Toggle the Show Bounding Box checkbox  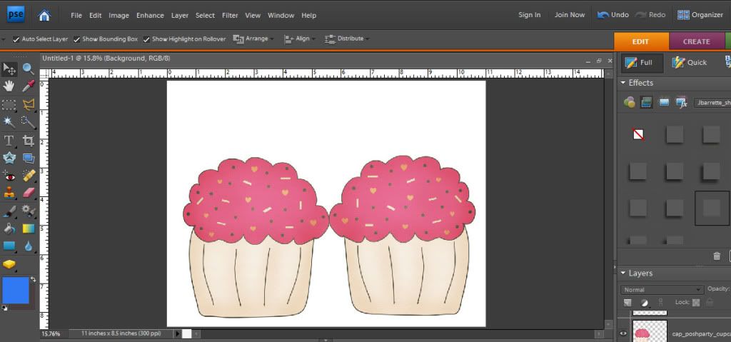point(77,39)
